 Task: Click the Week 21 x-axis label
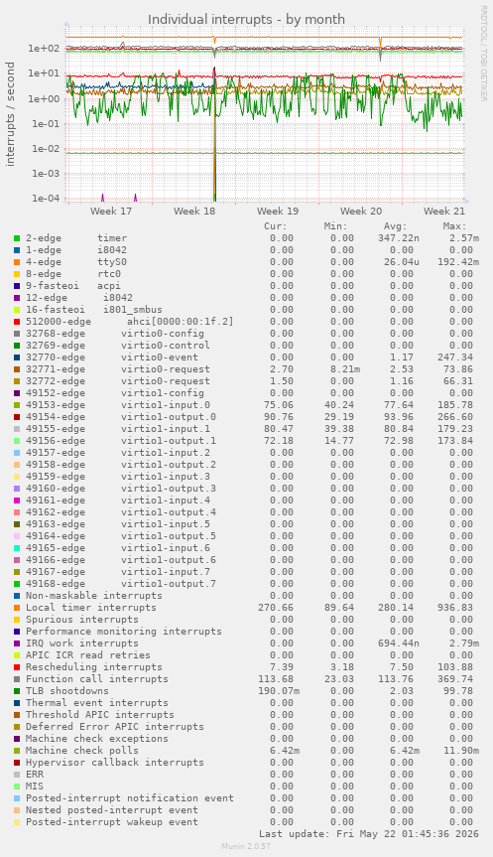pos(444,211)
